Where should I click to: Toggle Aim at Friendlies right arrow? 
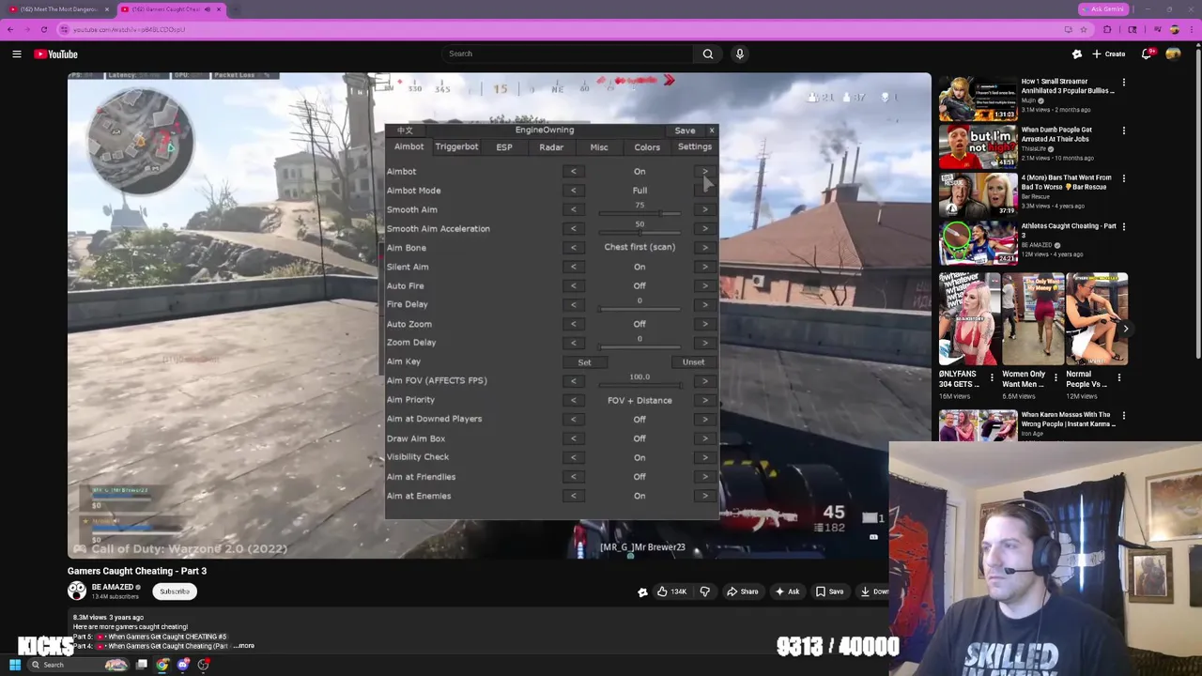pyautogui.click(x=705, y=477)
